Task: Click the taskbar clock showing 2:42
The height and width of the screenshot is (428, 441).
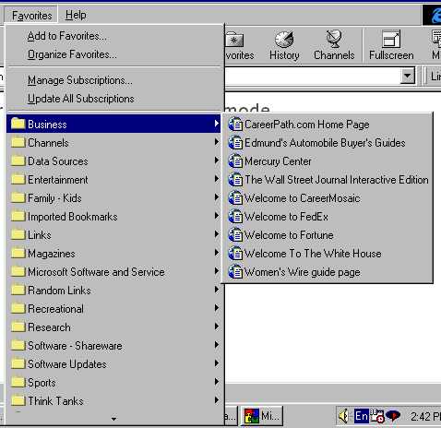Action: pyautogui.click(x=425, y=417)
